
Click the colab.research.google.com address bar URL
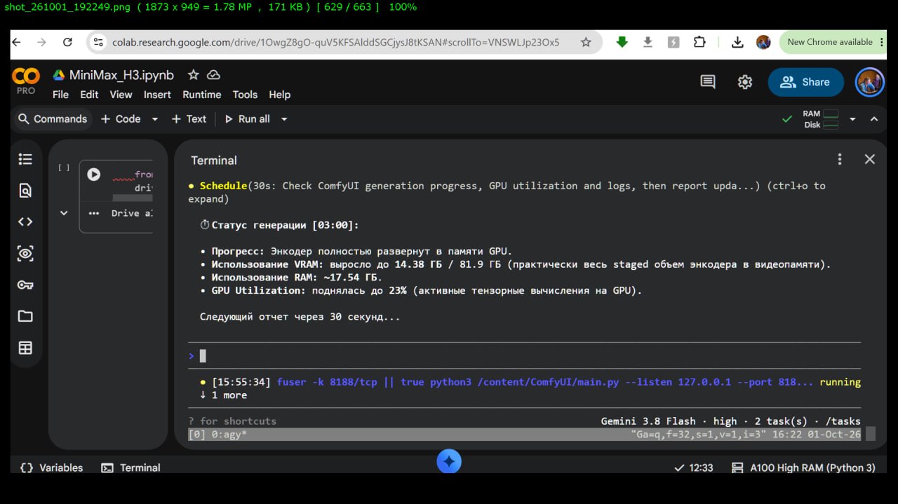coord(336,42)
